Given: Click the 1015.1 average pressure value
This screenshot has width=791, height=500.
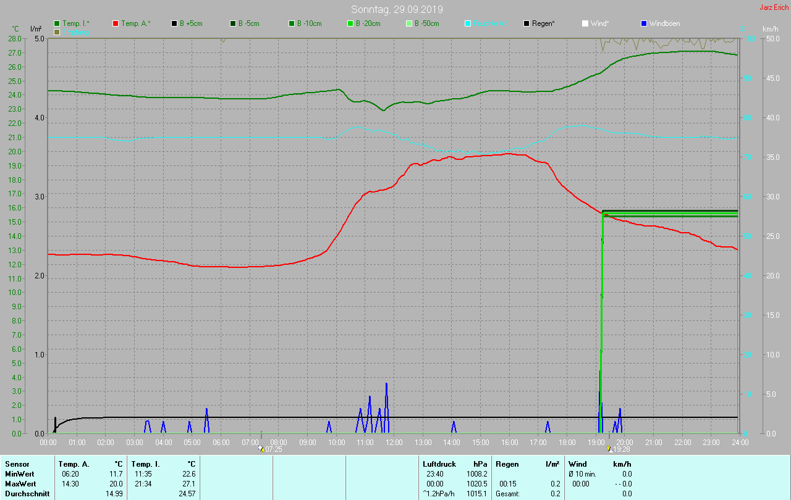Looking at the screenshot, I should pos(477,494).
